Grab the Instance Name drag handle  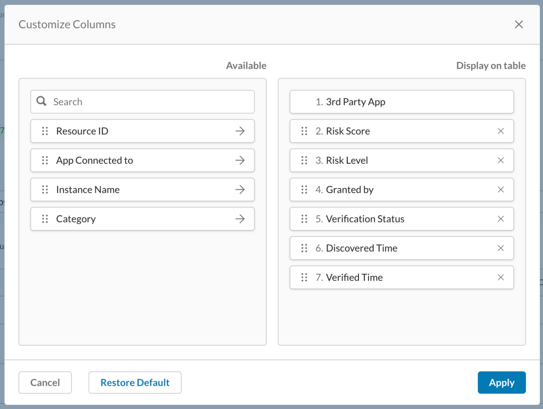(x=45, y=190)
